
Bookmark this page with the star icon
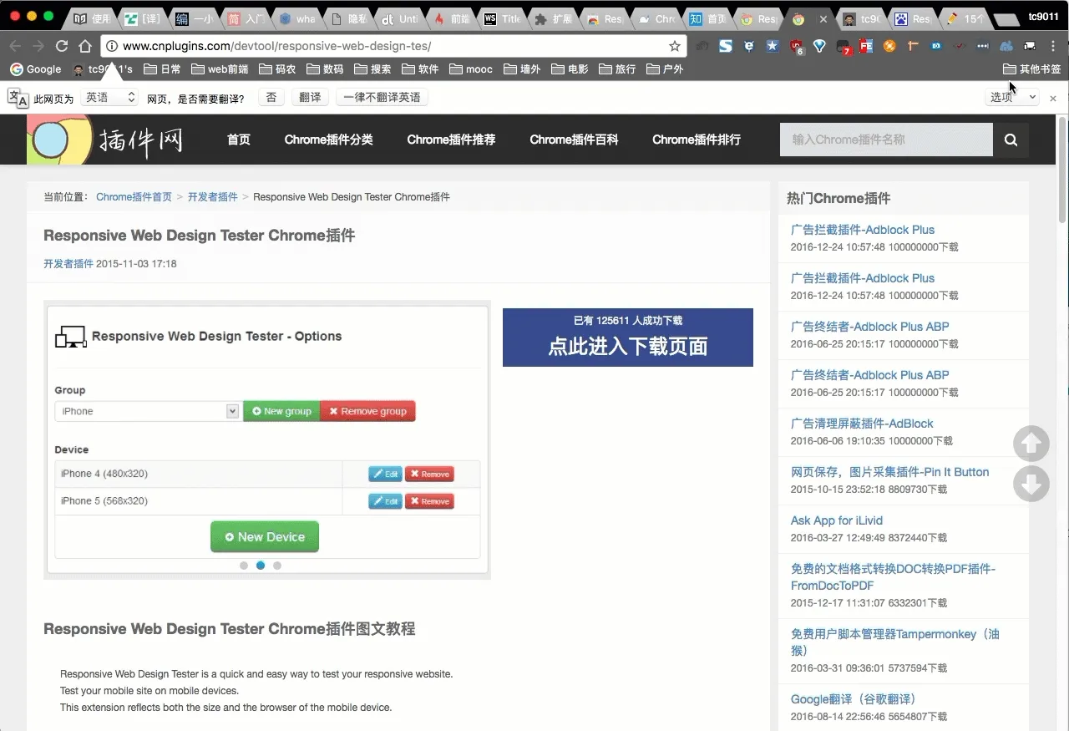click(674, 46)
